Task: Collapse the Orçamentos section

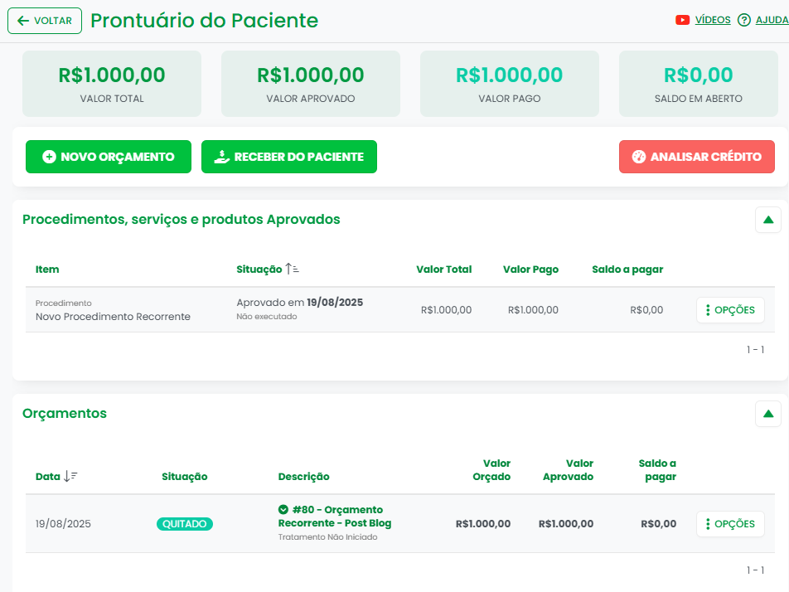Action: tap(767, 414)
